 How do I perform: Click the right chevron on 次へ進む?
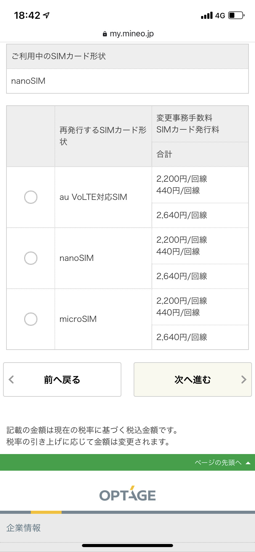pos(244,379)
